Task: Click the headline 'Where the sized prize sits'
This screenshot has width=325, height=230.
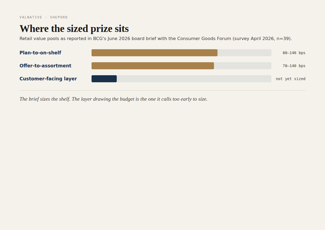Action: pos(74,28)
